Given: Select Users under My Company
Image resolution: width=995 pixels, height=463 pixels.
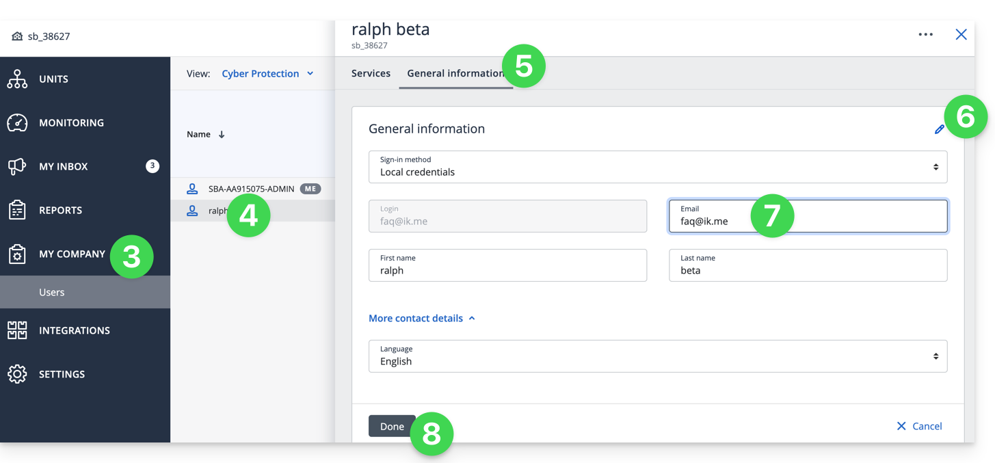Looking at the screenshot, I should click(x=52, y=293).
